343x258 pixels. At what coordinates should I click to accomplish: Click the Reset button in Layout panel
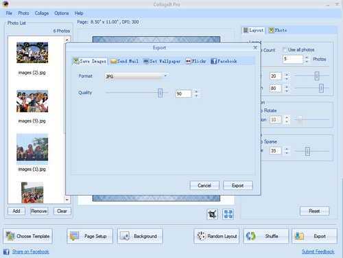314,211
